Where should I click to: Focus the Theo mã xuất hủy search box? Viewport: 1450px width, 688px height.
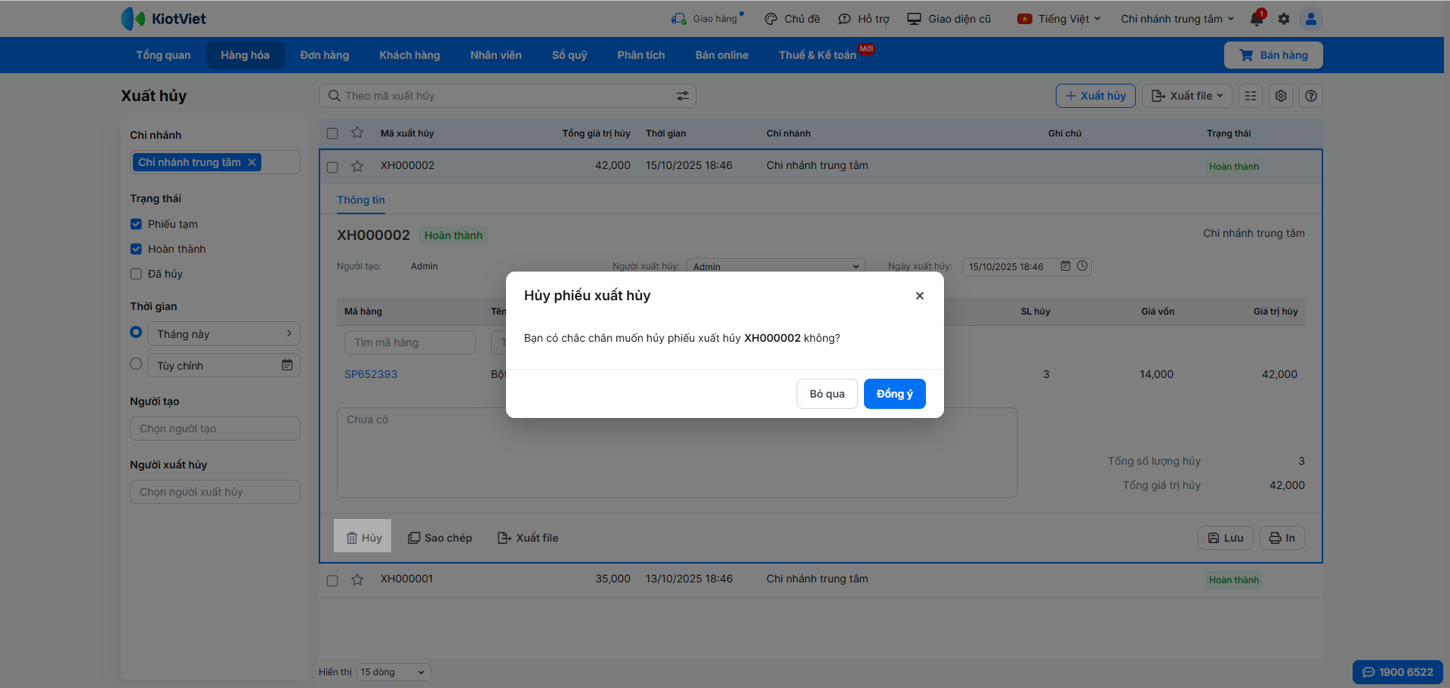coord(507,96)
